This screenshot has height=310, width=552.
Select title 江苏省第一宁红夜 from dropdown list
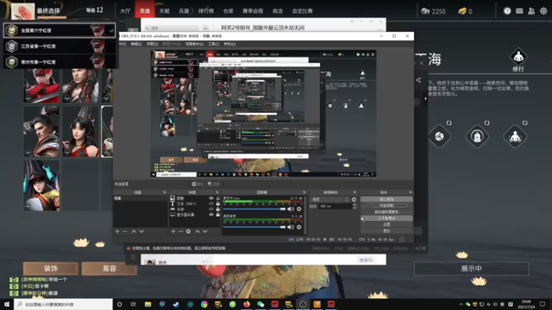click(x=59, y=46)
